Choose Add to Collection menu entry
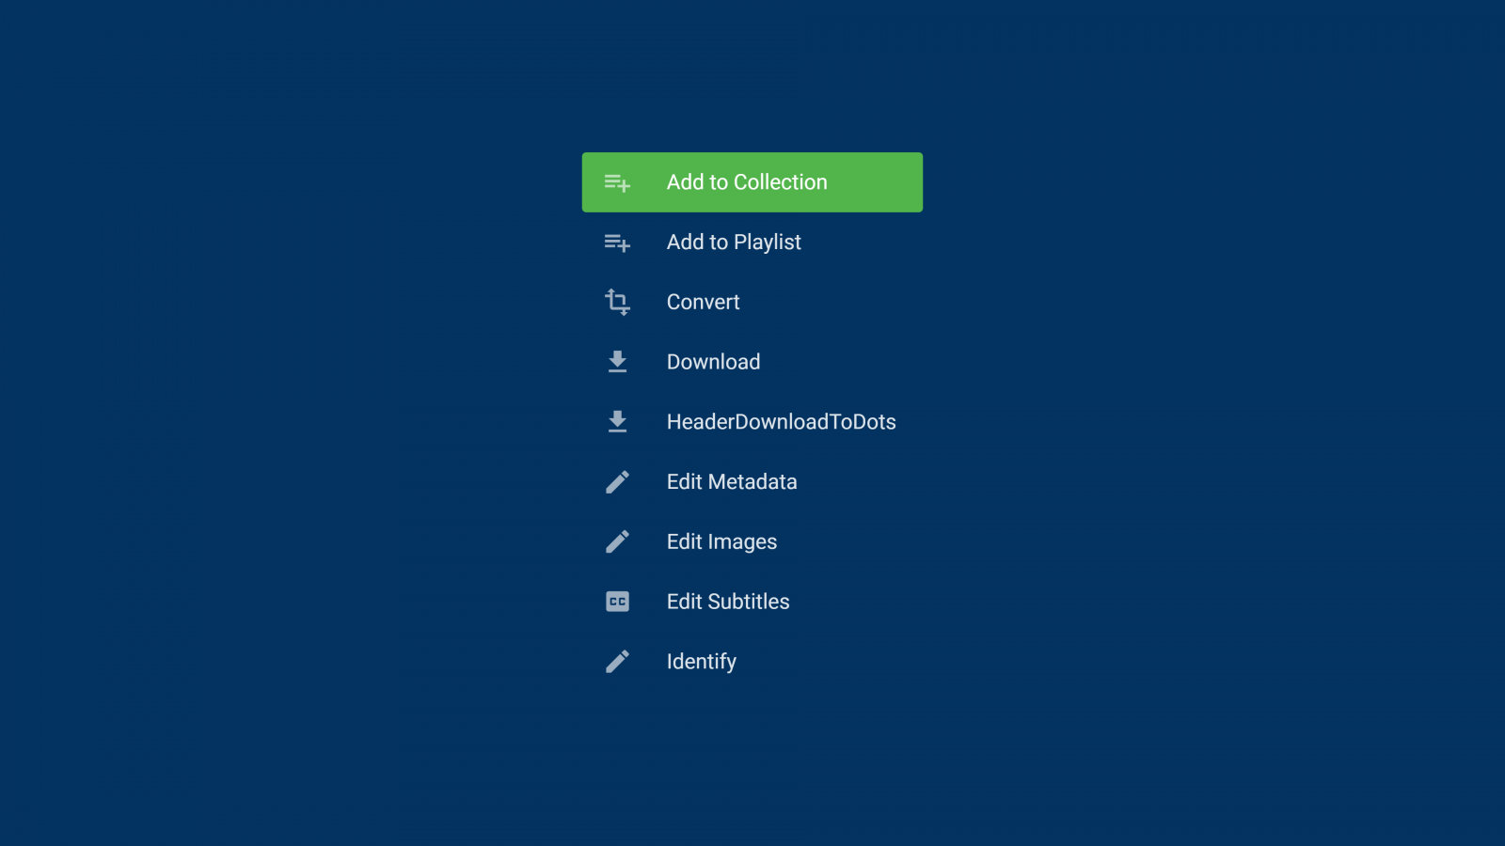Viewport: 1505px width, 846px height. (x=752, y=182)
